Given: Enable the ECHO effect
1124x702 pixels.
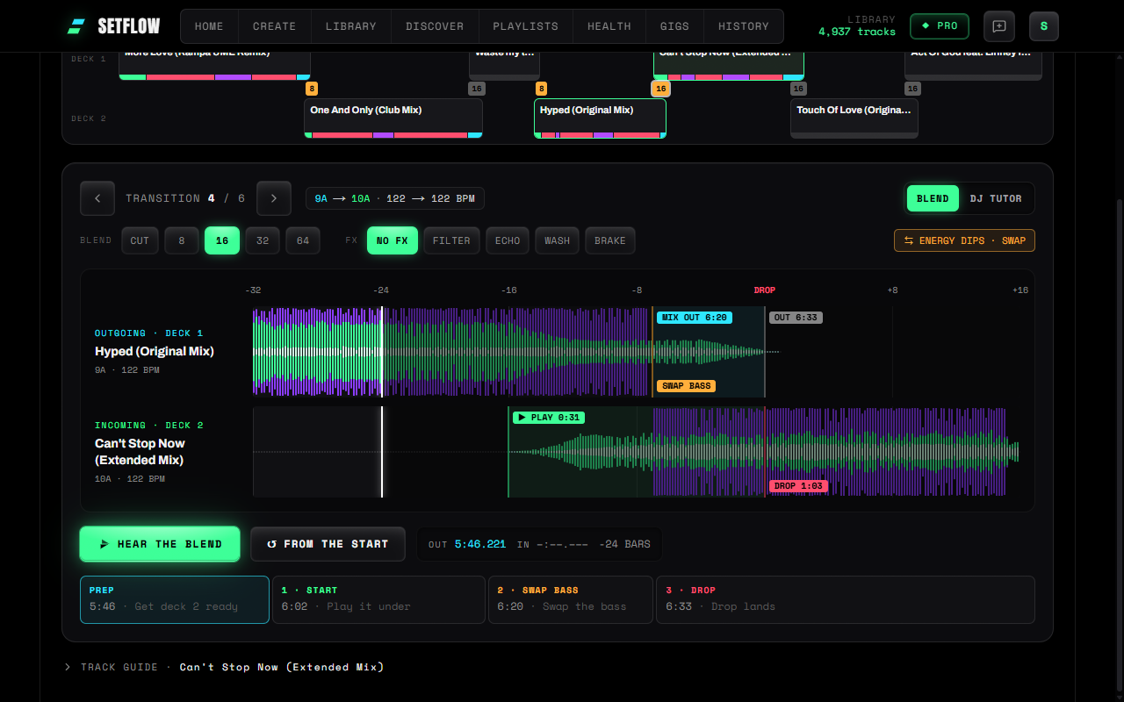Looking at the screenshot, I should click(x=508, y=240).
